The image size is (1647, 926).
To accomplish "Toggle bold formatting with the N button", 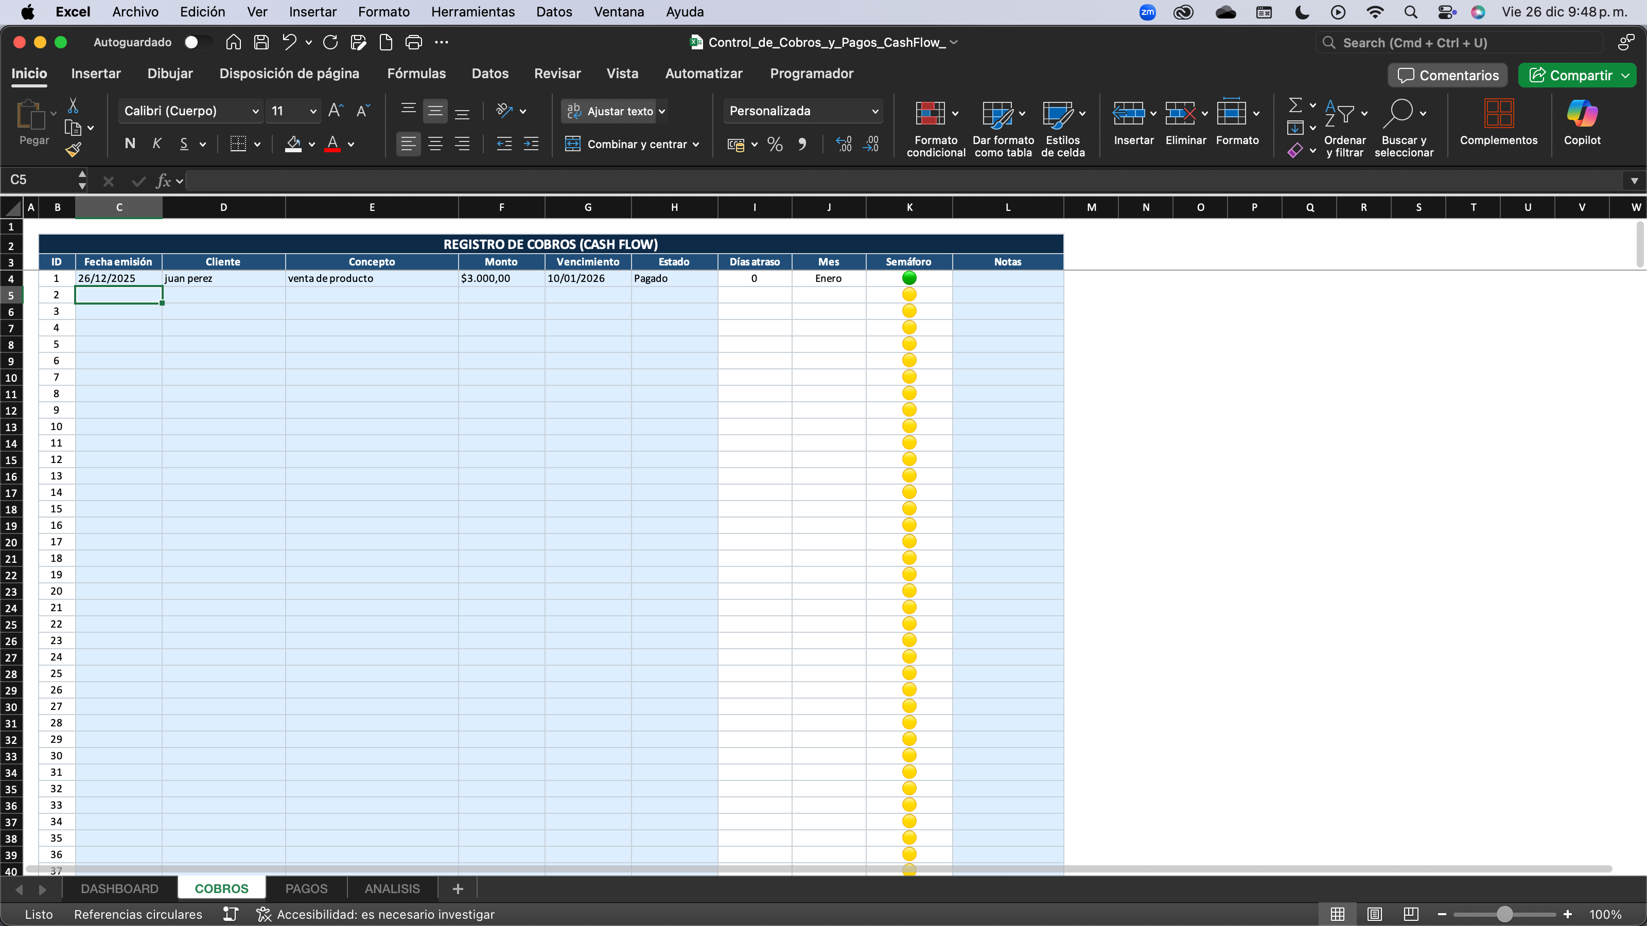I will click(130, 144).
